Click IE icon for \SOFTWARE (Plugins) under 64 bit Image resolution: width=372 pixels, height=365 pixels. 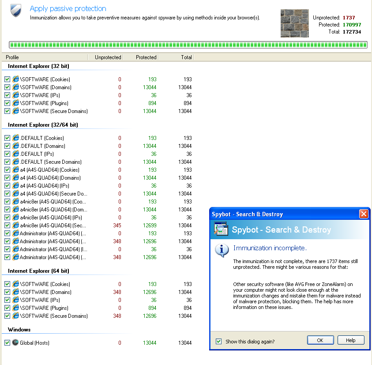click(15, 308)
